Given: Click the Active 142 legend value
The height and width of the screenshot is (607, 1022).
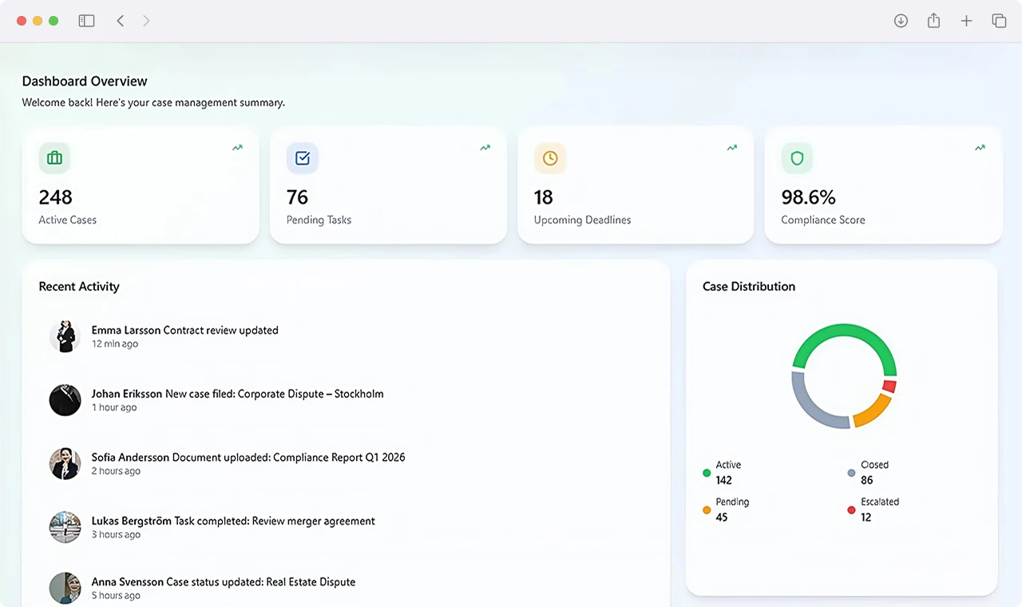Looking at the screenshot, I should pyautogui.click(x=724, y=480).
